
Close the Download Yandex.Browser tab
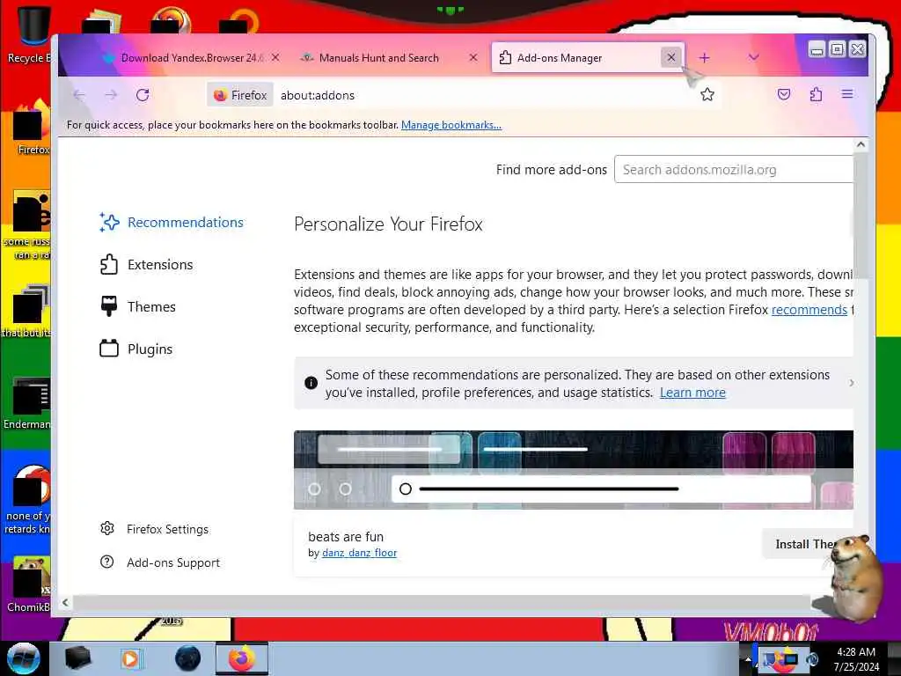275,57
